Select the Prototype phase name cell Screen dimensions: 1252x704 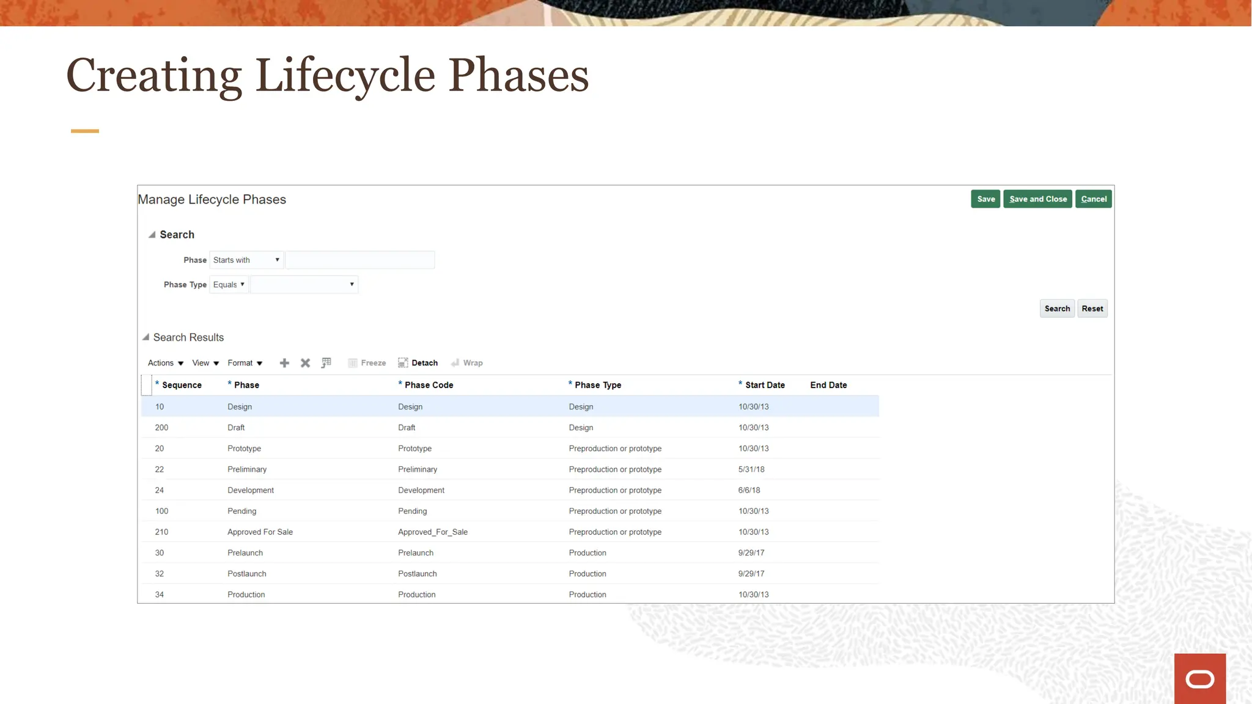pos(244,449)
